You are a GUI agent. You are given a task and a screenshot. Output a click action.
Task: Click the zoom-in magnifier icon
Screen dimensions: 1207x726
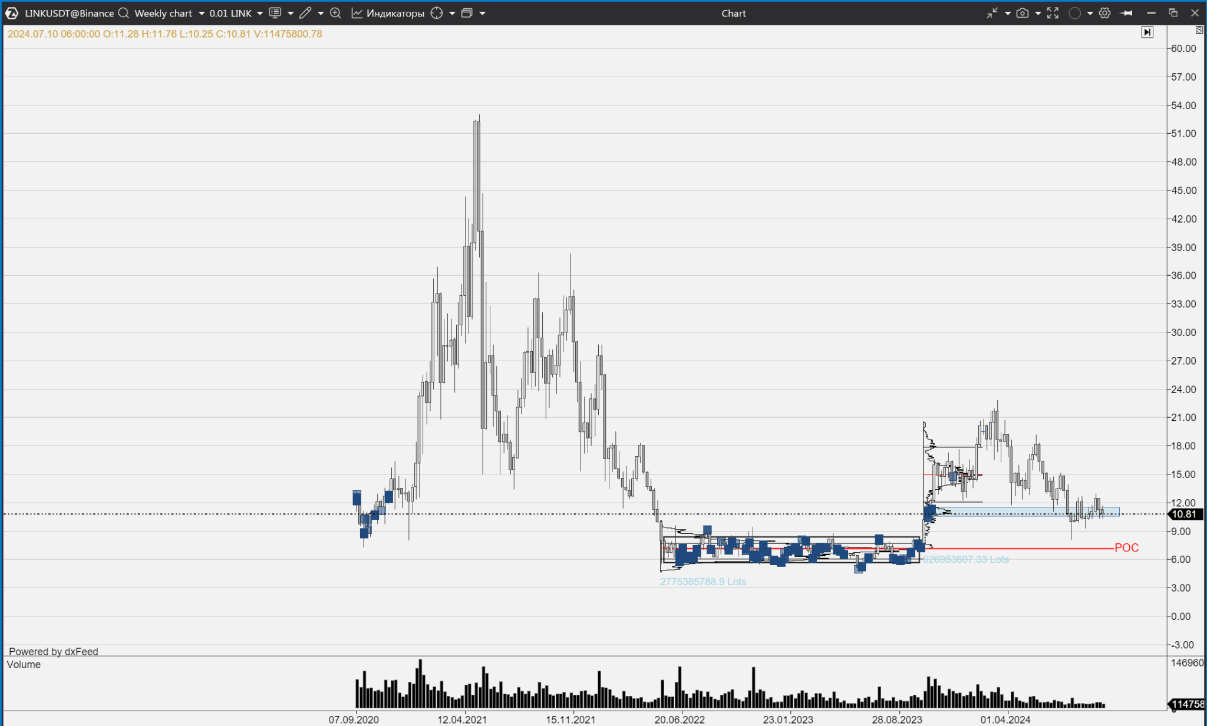336,13
